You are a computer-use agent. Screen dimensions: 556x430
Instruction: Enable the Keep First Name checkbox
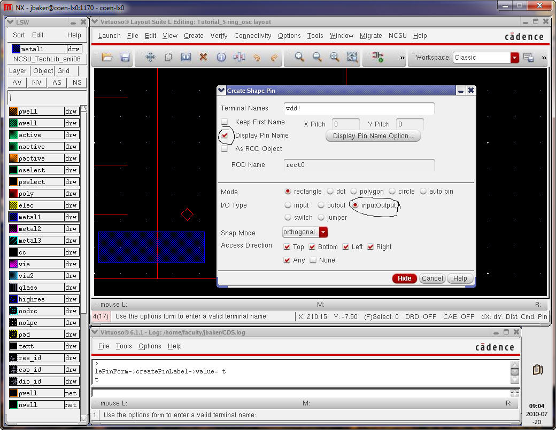tap(225, 122)
